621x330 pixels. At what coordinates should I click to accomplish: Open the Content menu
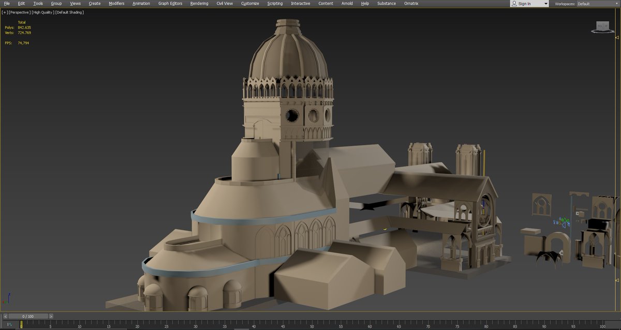point(326,4)
